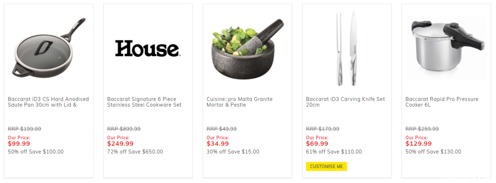Viewport: 496px width, 183px height.
Task: Open the granite mortar and pestle image
Action: 248,48
